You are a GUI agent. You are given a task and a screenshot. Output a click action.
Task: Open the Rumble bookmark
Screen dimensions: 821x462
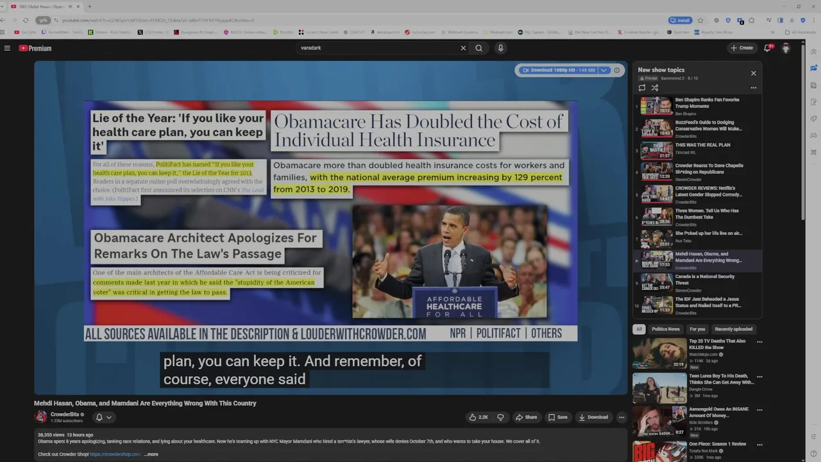[283, 32]
